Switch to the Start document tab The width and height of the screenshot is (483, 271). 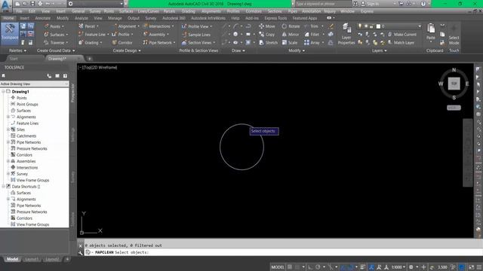click(14, 59)
